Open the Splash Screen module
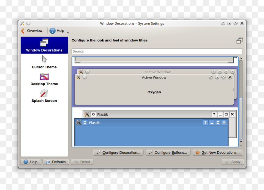264x190 pixels. pyautogui.click(x=44, y=96)
